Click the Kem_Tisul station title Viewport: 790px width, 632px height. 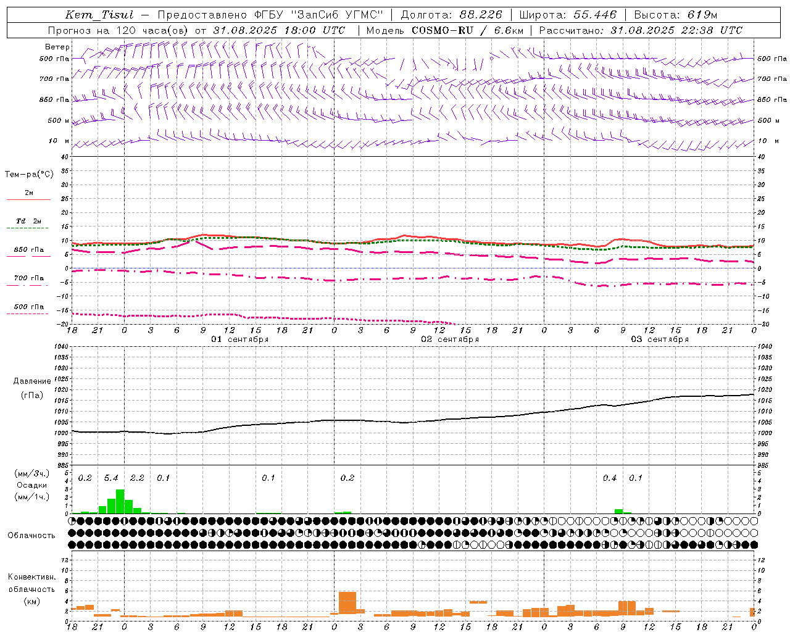[99, 15]
